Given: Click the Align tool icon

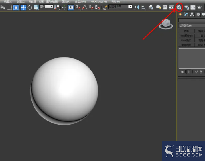Looking at the screenshot, I should click(x=143, y=7).
